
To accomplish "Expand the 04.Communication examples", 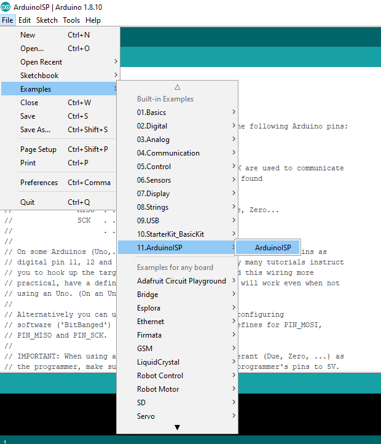I will coord(177,153).
